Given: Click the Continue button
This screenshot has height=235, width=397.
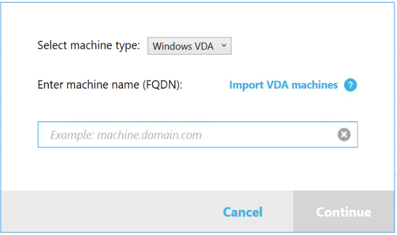Looking at the screenshot, I should pyautogui.click(x=344, y=212).
